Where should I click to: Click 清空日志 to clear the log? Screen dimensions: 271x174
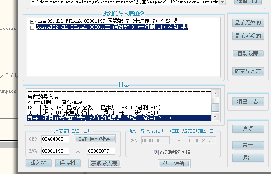[248, 101]
